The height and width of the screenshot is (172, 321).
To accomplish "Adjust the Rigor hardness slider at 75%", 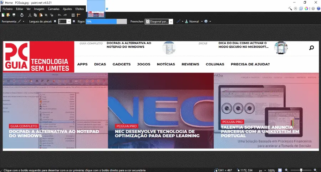I will [106, 21].
